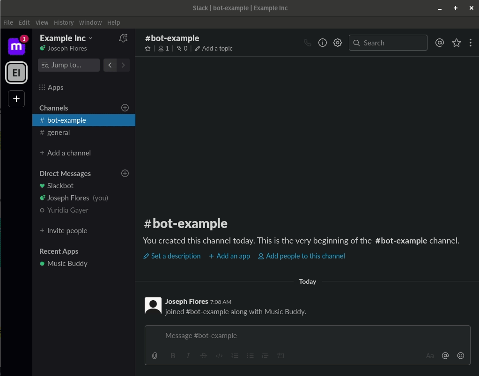479x376 pixels.
Task: Toggle strikethrough formatting
Action: [x=204, y=355]
